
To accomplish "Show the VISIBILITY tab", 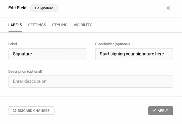I will [x=83, y=25].
